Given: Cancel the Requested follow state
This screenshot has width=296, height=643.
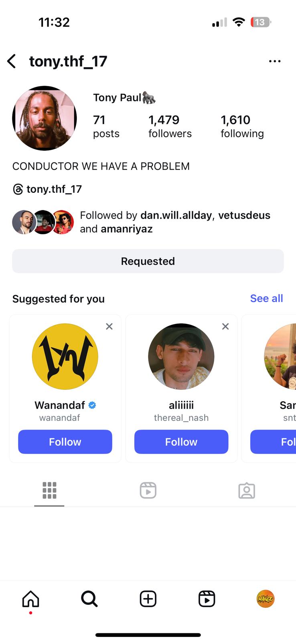Looking at the screenshot, I should coord(148,261).
